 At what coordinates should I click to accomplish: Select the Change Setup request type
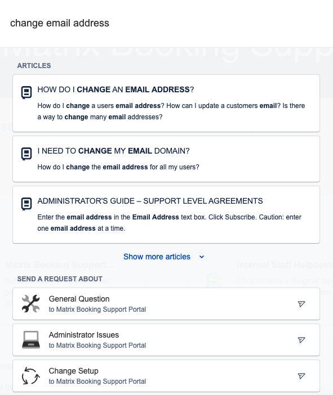[x=166, y=376]
